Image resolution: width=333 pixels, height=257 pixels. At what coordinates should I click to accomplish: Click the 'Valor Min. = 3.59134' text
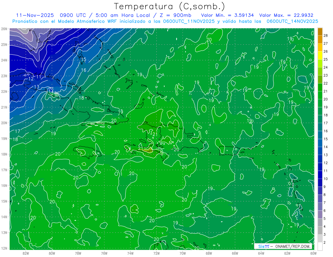click(228, 15)
